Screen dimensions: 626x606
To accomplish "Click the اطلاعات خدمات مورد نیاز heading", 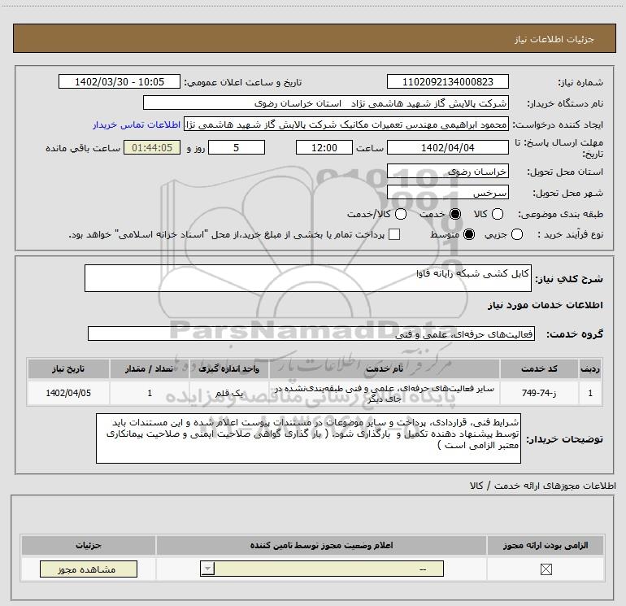I will [x=545, y=305].
